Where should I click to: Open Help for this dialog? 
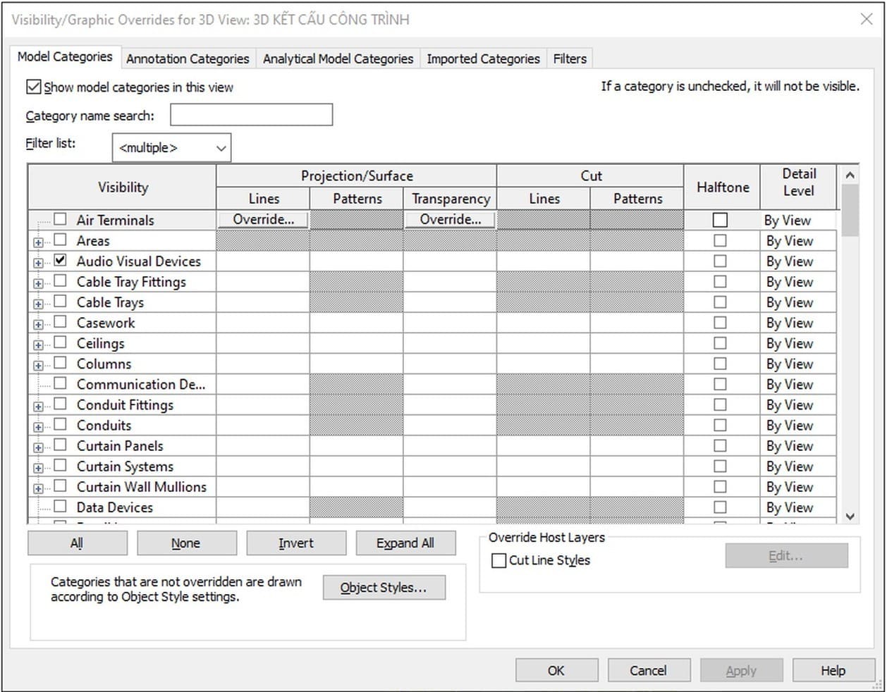point(833,671)
